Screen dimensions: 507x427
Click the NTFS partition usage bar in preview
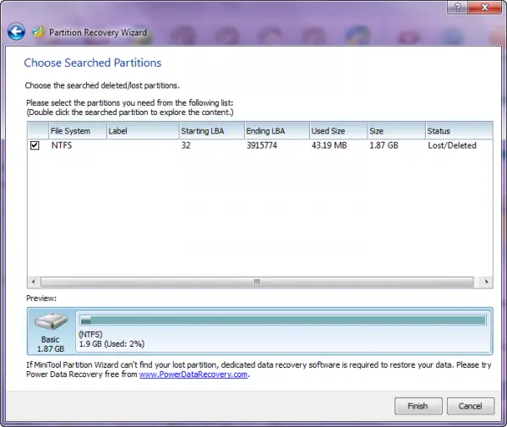coord(283,320)
